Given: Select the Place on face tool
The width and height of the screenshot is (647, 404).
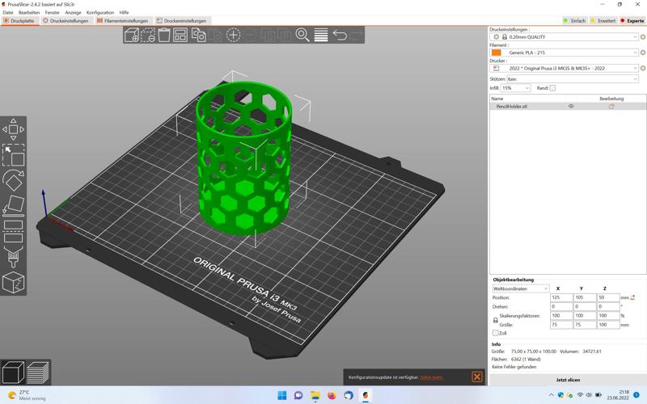Looking at the screenshot, I should coord(13,205).
